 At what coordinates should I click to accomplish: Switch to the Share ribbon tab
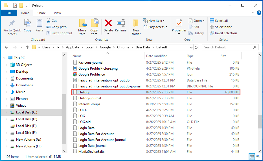pos(41,13)
